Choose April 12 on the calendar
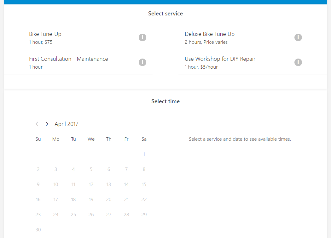Screen dimensions: 331x238 pyautogui.click(x=91, y=184)
